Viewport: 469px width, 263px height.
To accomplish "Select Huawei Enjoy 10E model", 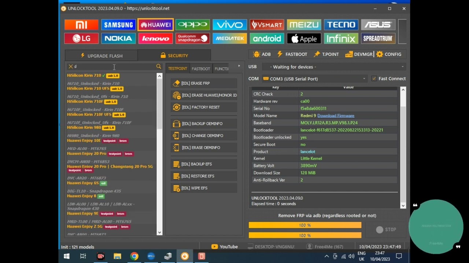I will (x=84, y=141).
